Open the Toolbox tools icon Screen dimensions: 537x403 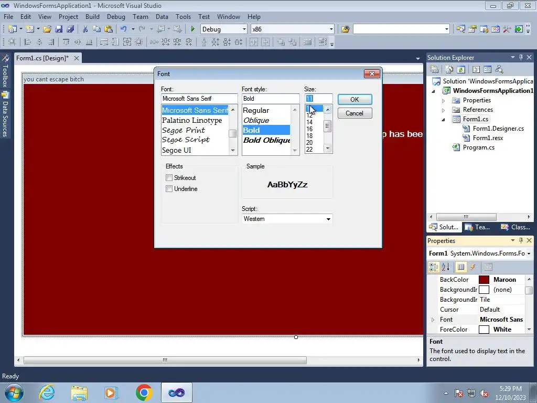pos(507,29)
